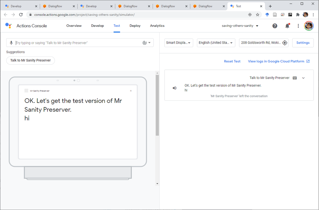Click the preview scrollbar up arrow

tap(157, 73)
